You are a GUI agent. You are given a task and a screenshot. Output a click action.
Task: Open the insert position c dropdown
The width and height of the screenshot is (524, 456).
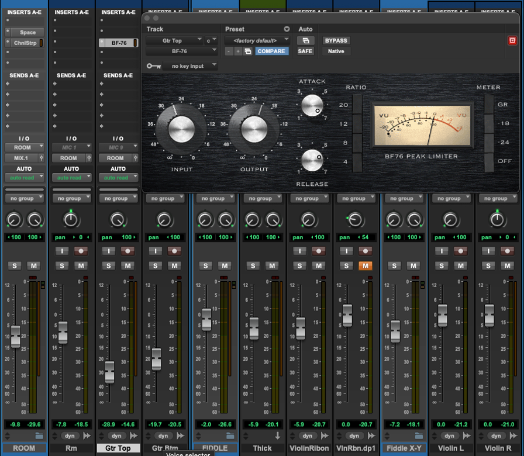[x=211, y=40]
